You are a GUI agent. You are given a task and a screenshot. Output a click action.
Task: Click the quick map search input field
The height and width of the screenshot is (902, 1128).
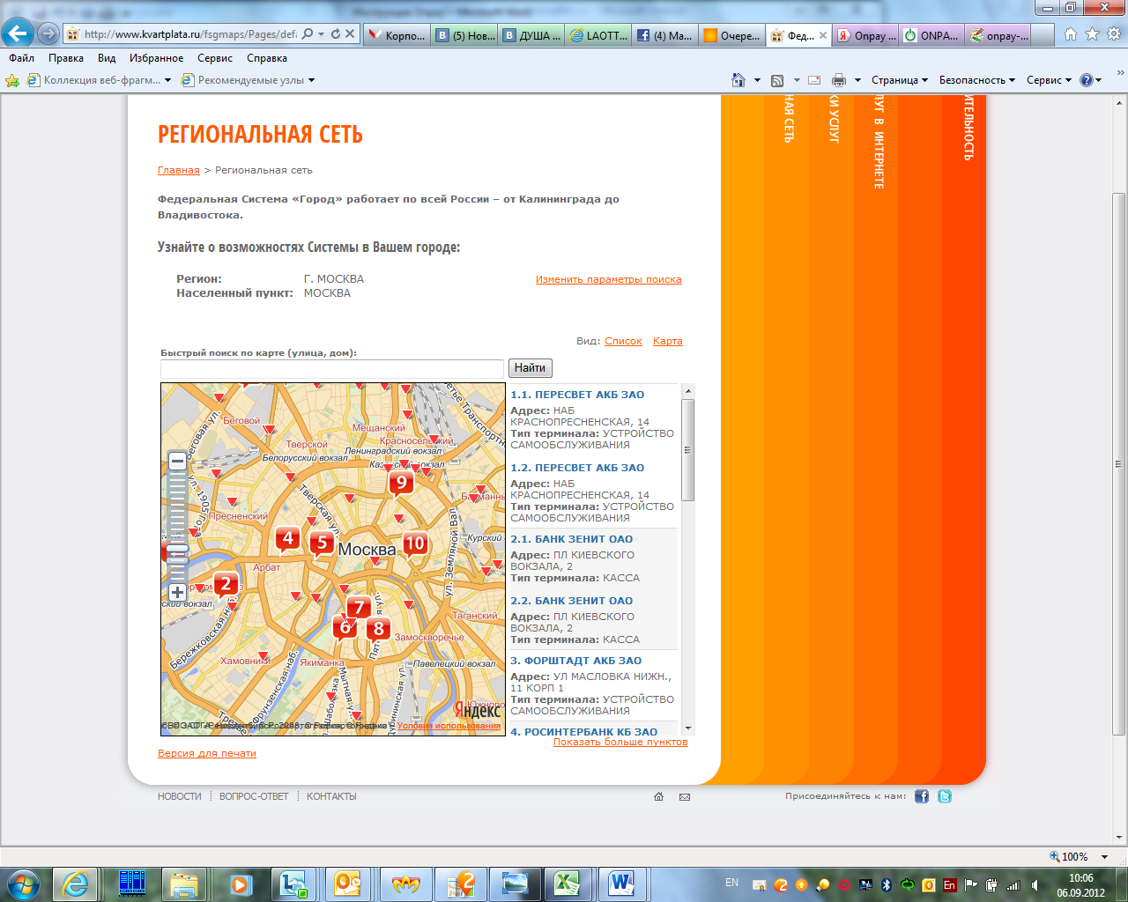pyautogui.click(x=331, y=368)
